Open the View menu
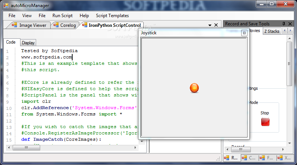This screenshot has width=297, height=165. [27, 16]
